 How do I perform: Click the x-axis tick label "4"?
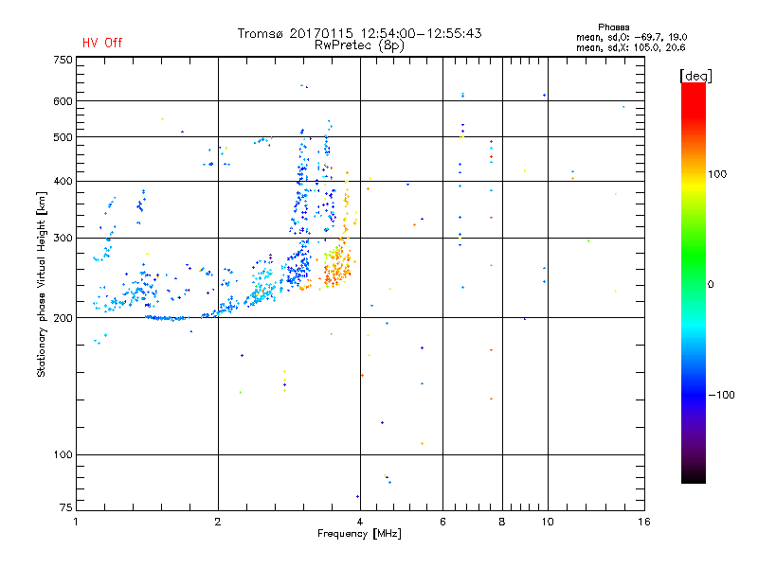360,522
